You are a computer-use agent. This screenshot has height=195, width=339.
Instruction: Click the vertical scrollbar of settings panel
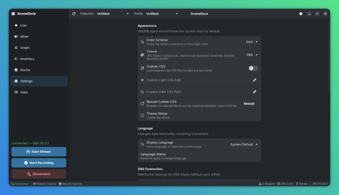click(x=329, y=56)
